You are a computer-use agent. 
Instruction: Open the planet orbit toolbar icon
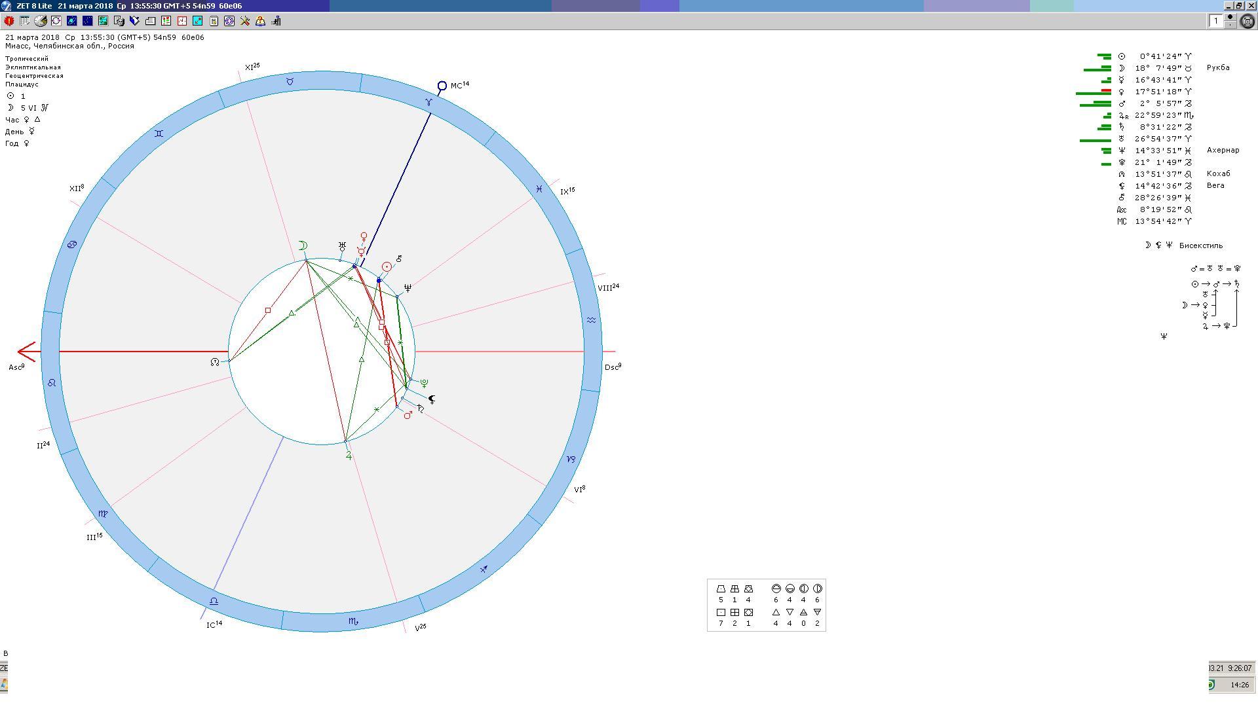[72, 21]
